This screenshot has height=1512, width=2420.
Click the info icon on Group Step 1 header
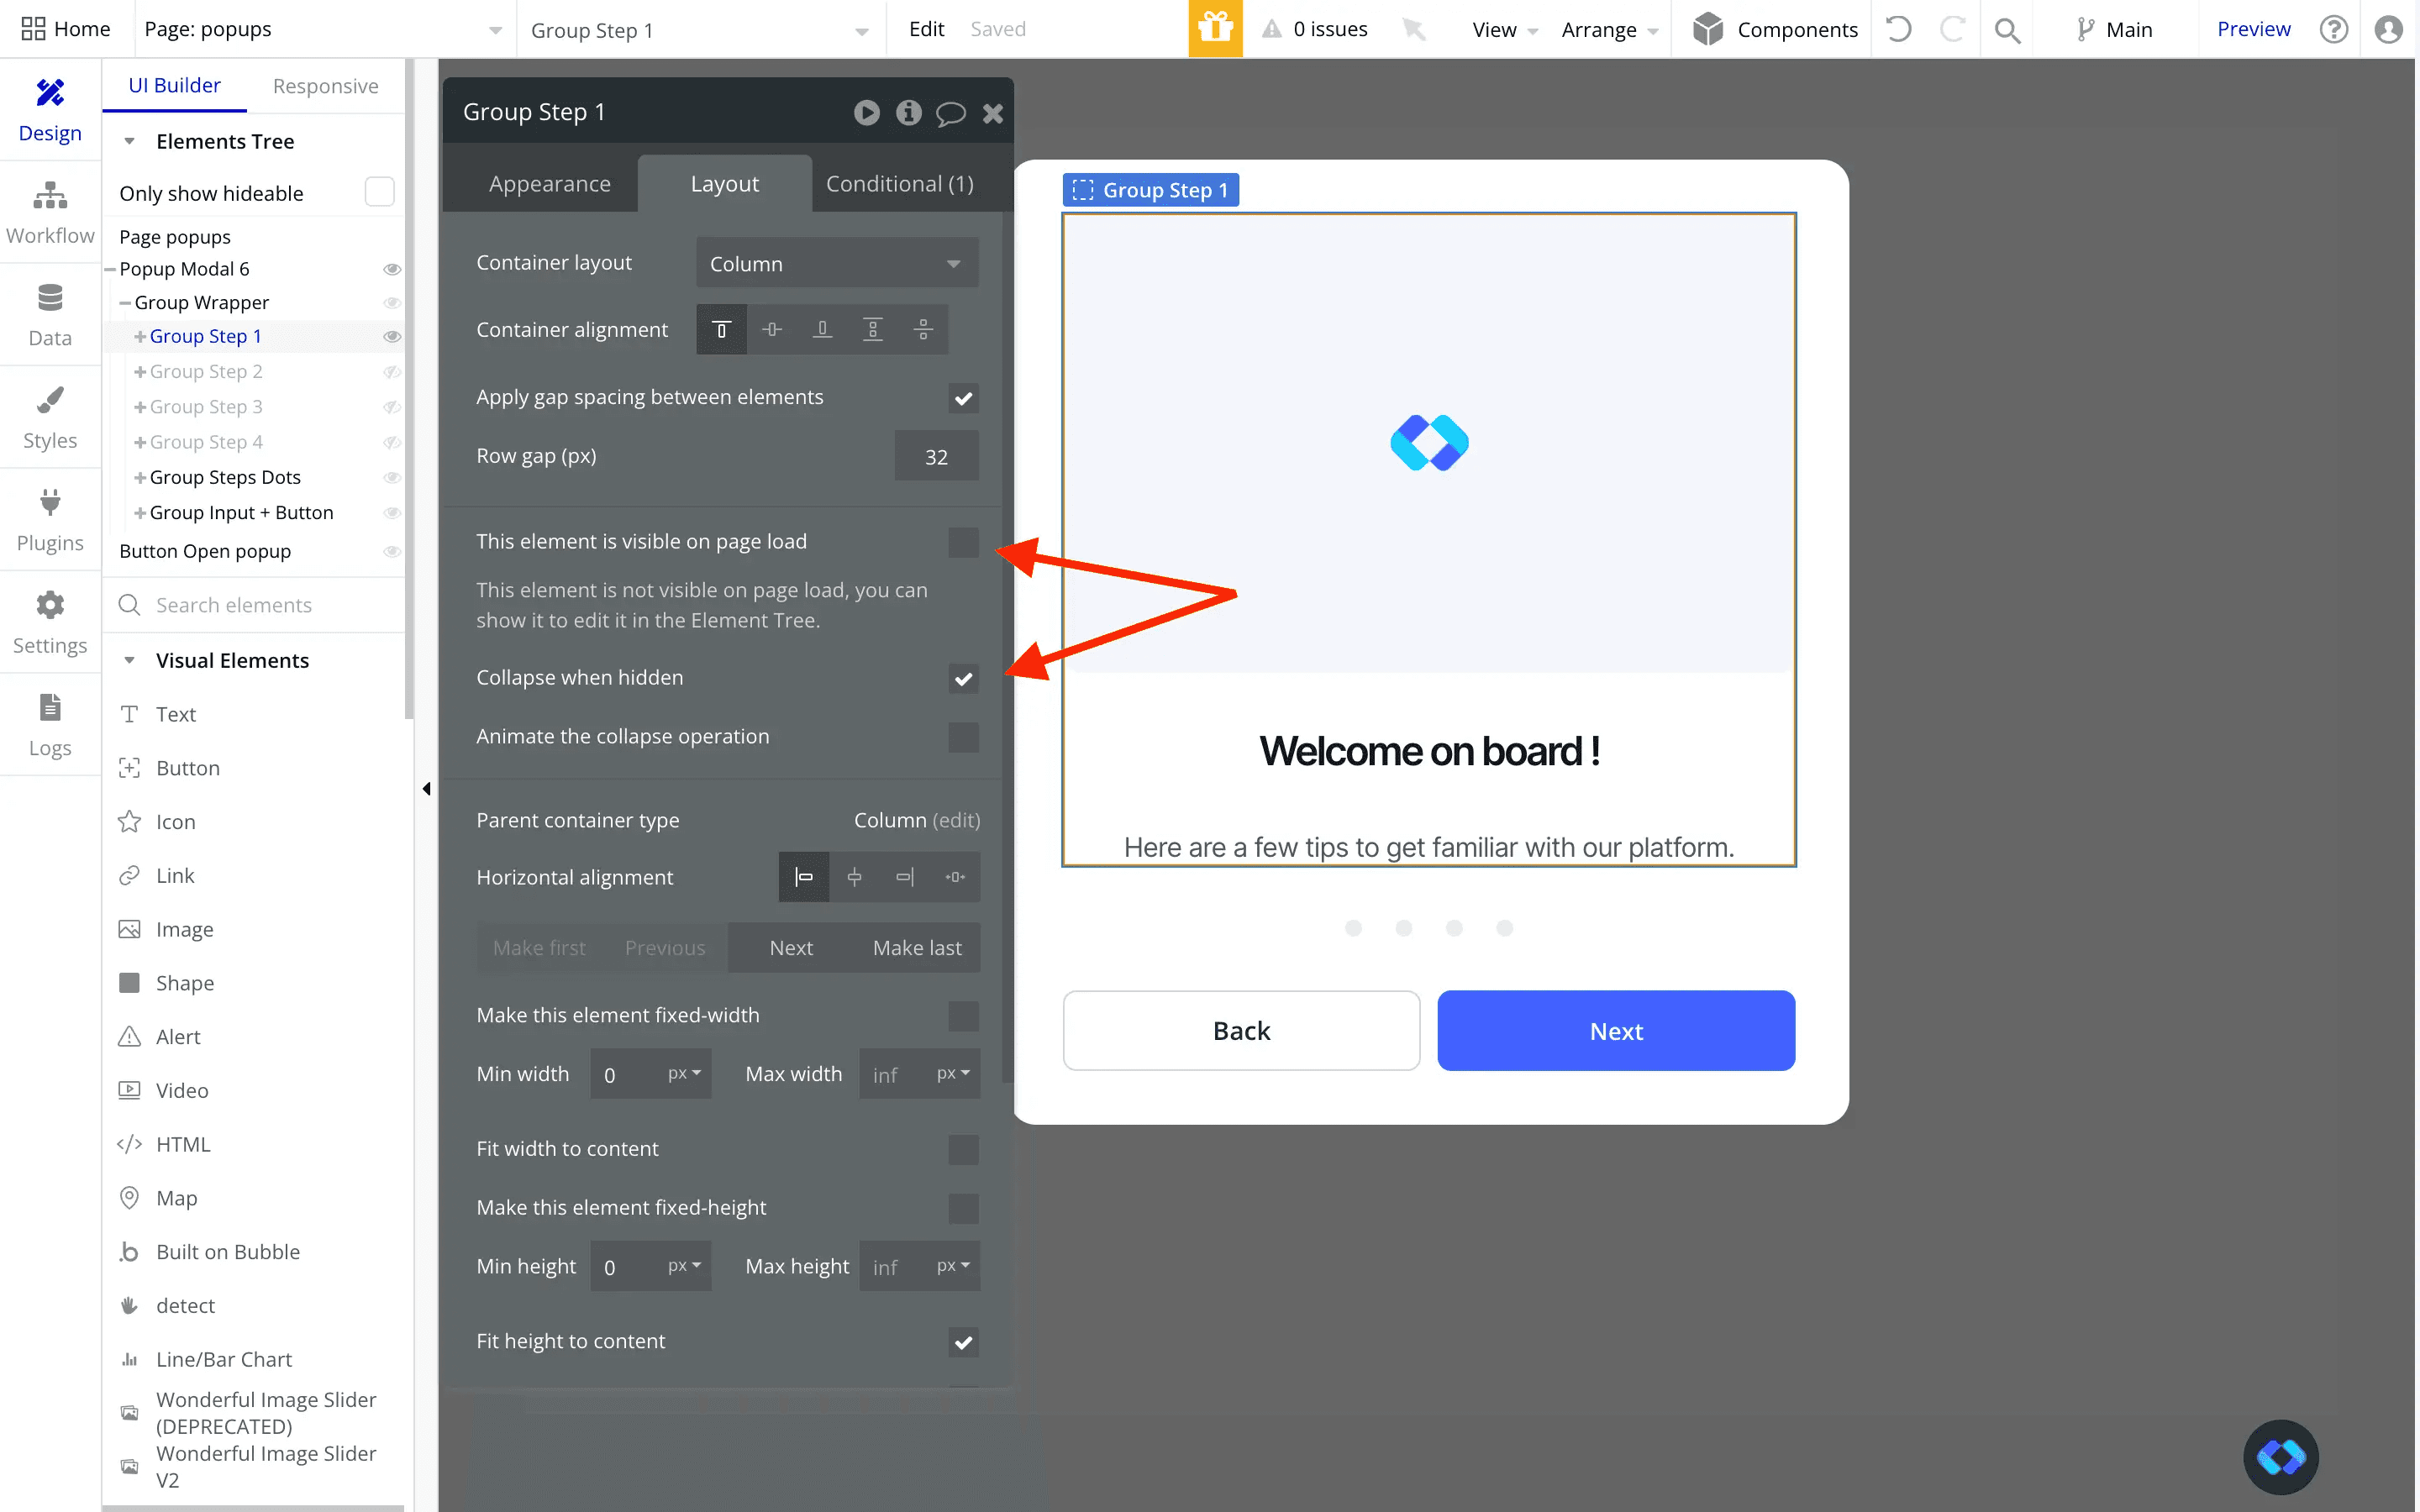[908, 112]
